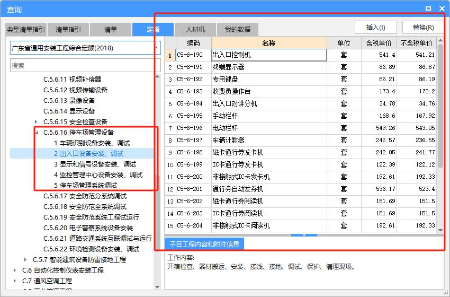Click the 插入(I) button
The height and width of the screenshot is (297, 450).
pos(376,28)
